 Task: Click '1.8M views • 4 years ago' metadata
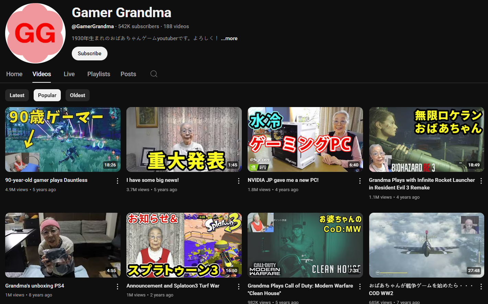tap(273, 190)
